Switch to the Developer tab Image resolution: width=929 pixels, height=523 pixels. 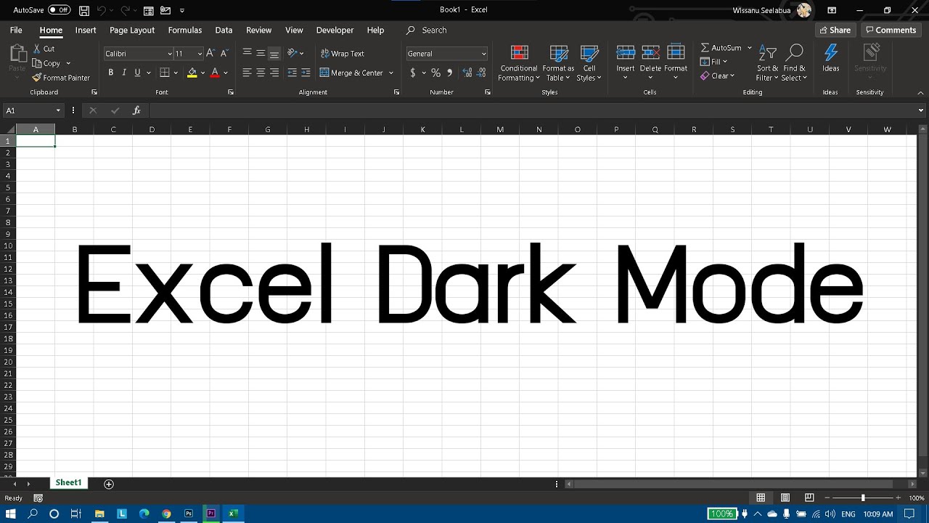pyautogui.click(x=335, y=31)
